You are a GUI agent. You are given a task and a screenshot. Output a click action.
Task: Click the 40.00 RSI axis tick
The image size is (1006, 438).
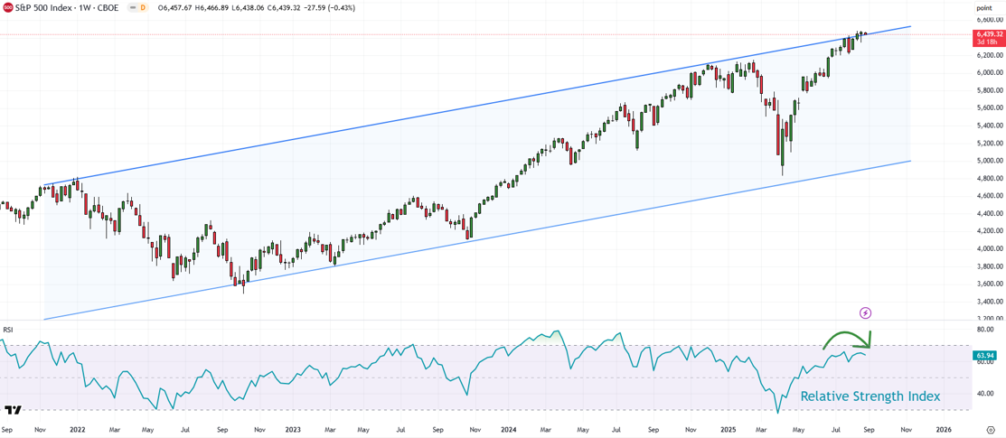tap(985, 394)
